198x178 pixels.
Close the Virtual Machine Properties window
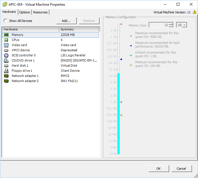[191, 4]
